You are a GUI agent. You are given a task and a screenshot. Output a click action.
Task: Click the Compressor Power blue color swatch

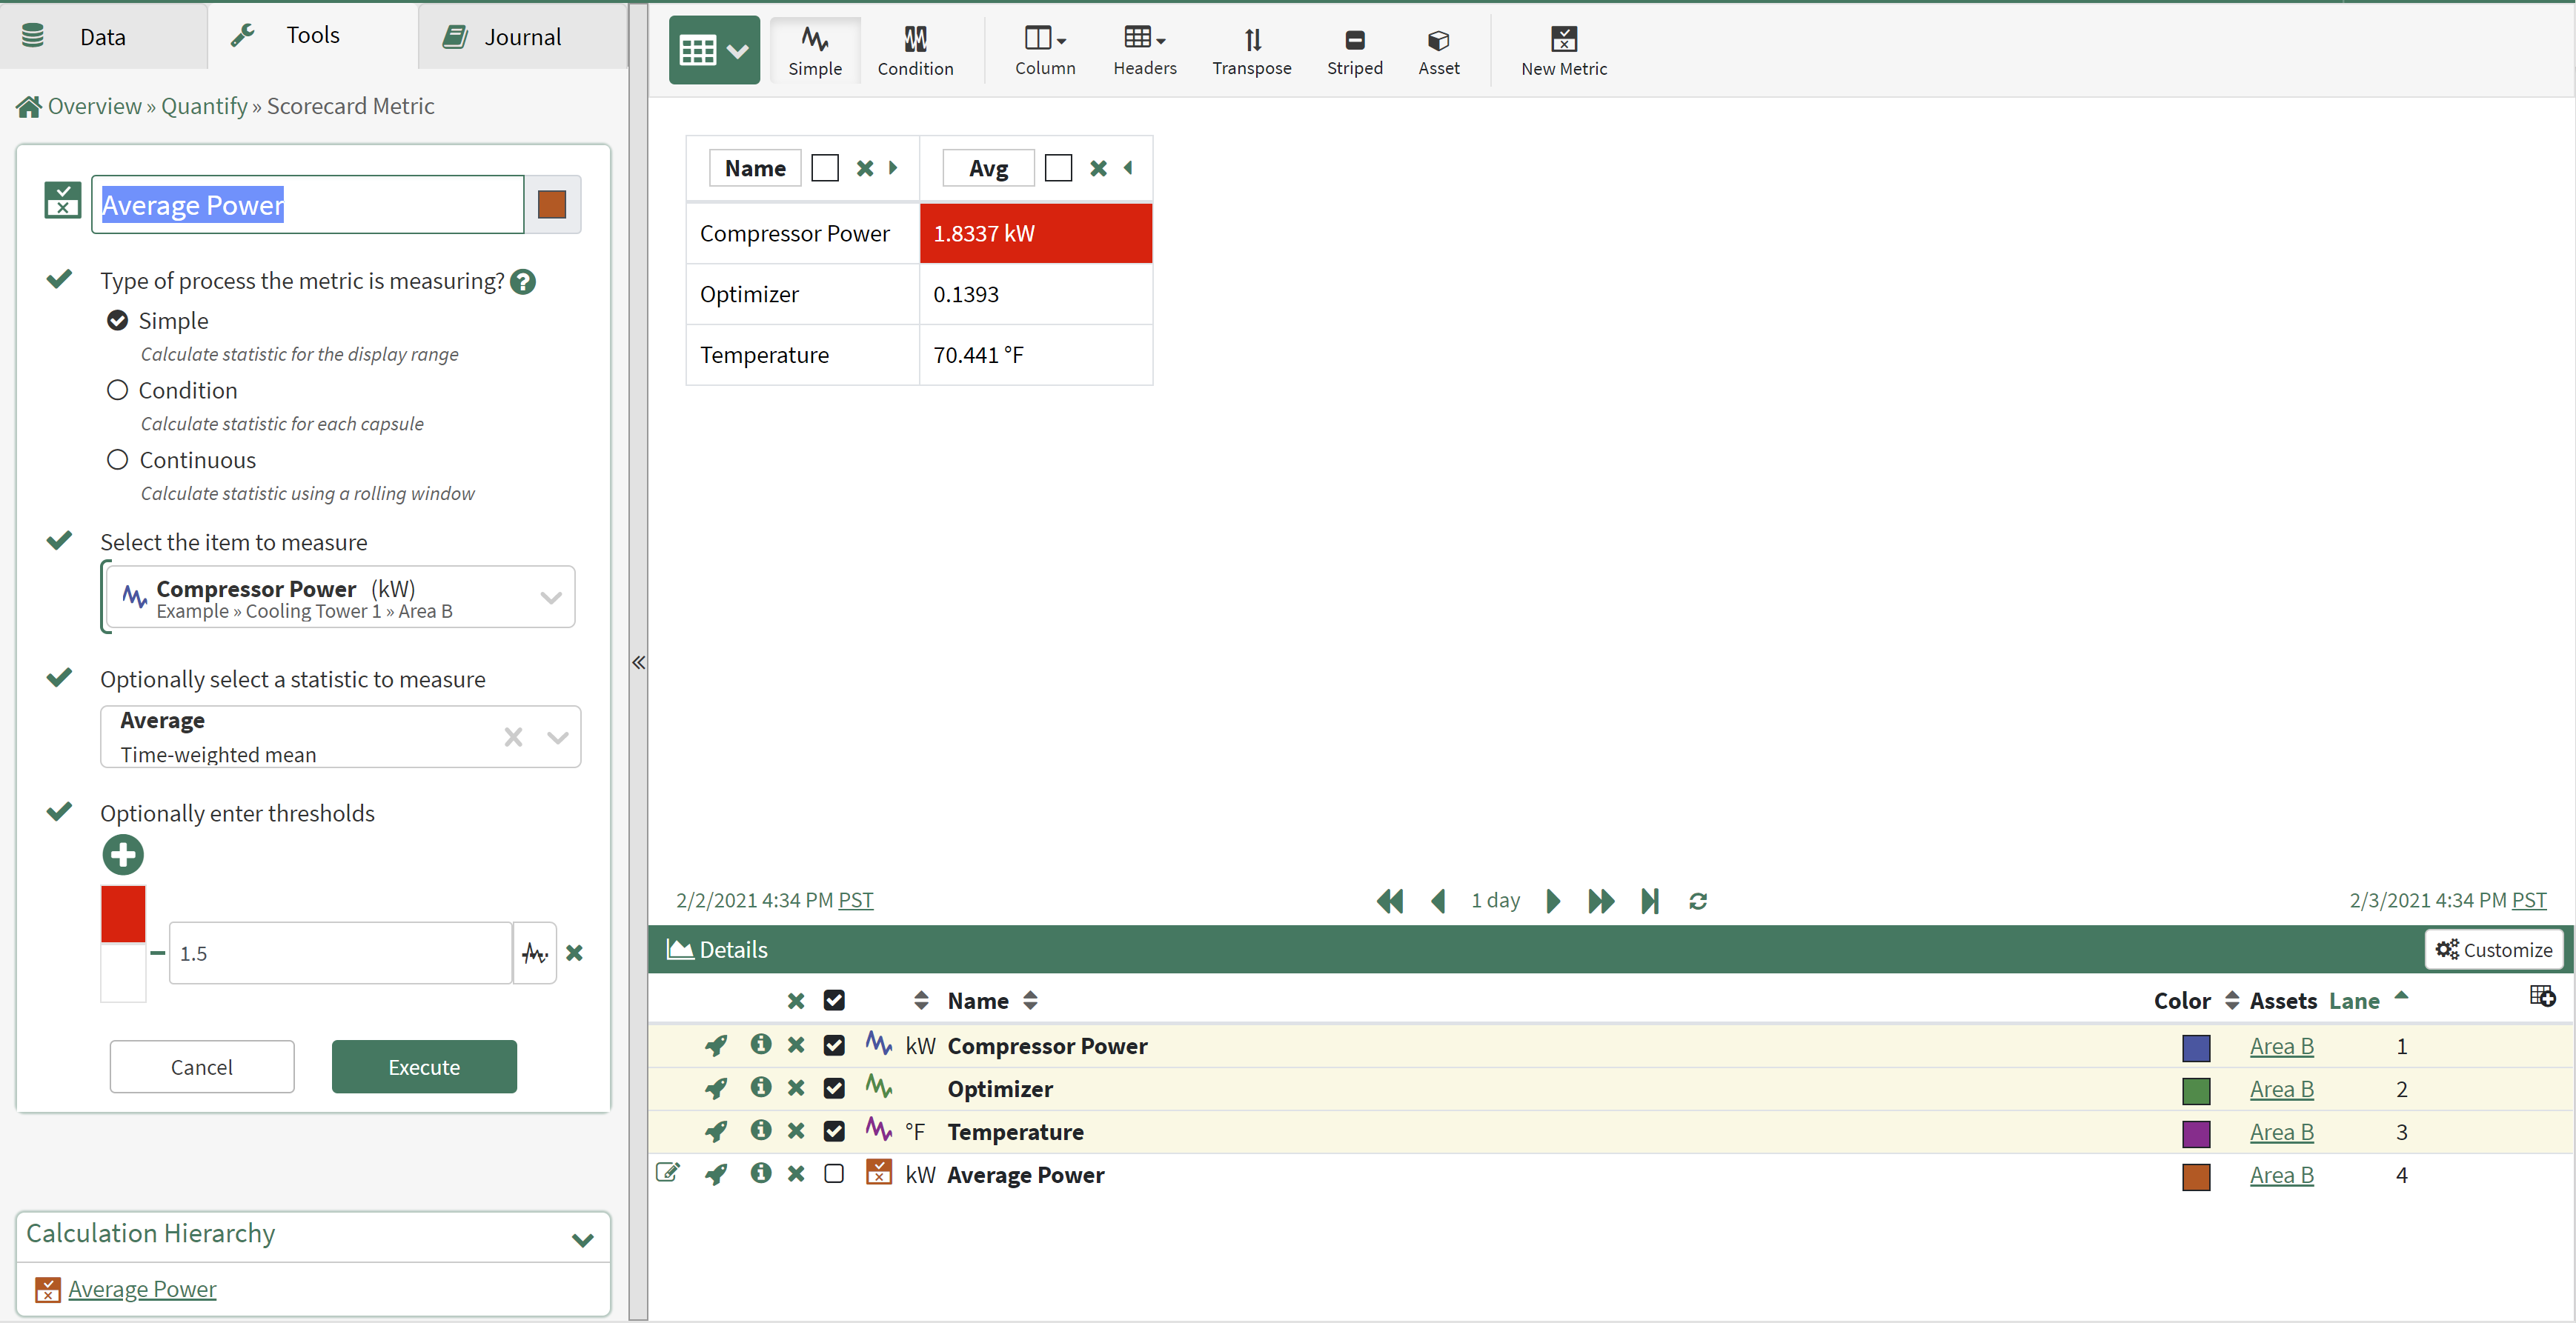[x=2195, y=1047]
